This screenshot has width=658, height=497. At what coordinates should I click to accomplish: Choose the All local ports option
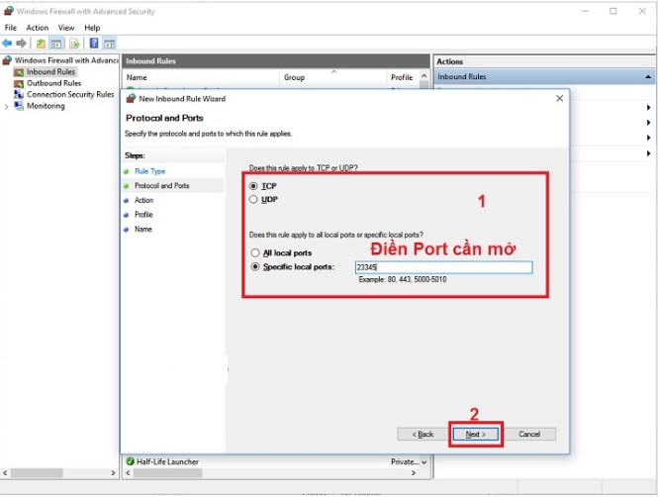click(254, 253)
